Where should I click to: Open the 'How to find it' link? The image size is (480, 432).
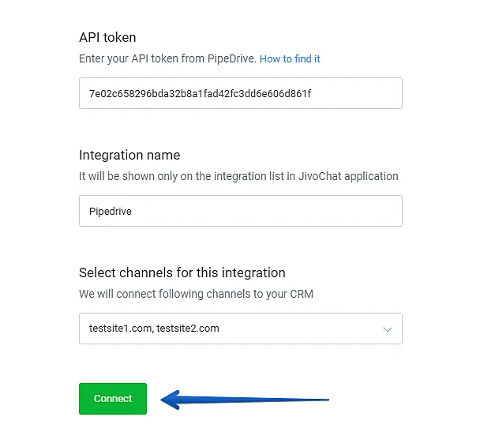click(x=290, y=59)
